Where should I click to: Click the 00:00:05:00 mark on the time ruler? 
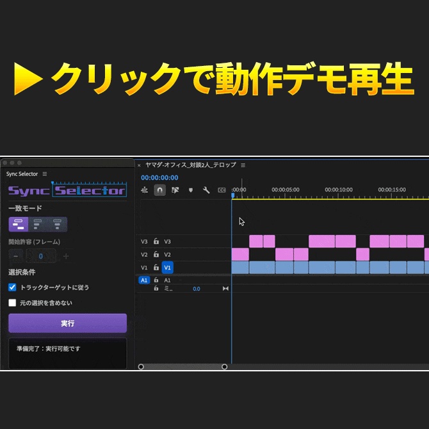286,190
